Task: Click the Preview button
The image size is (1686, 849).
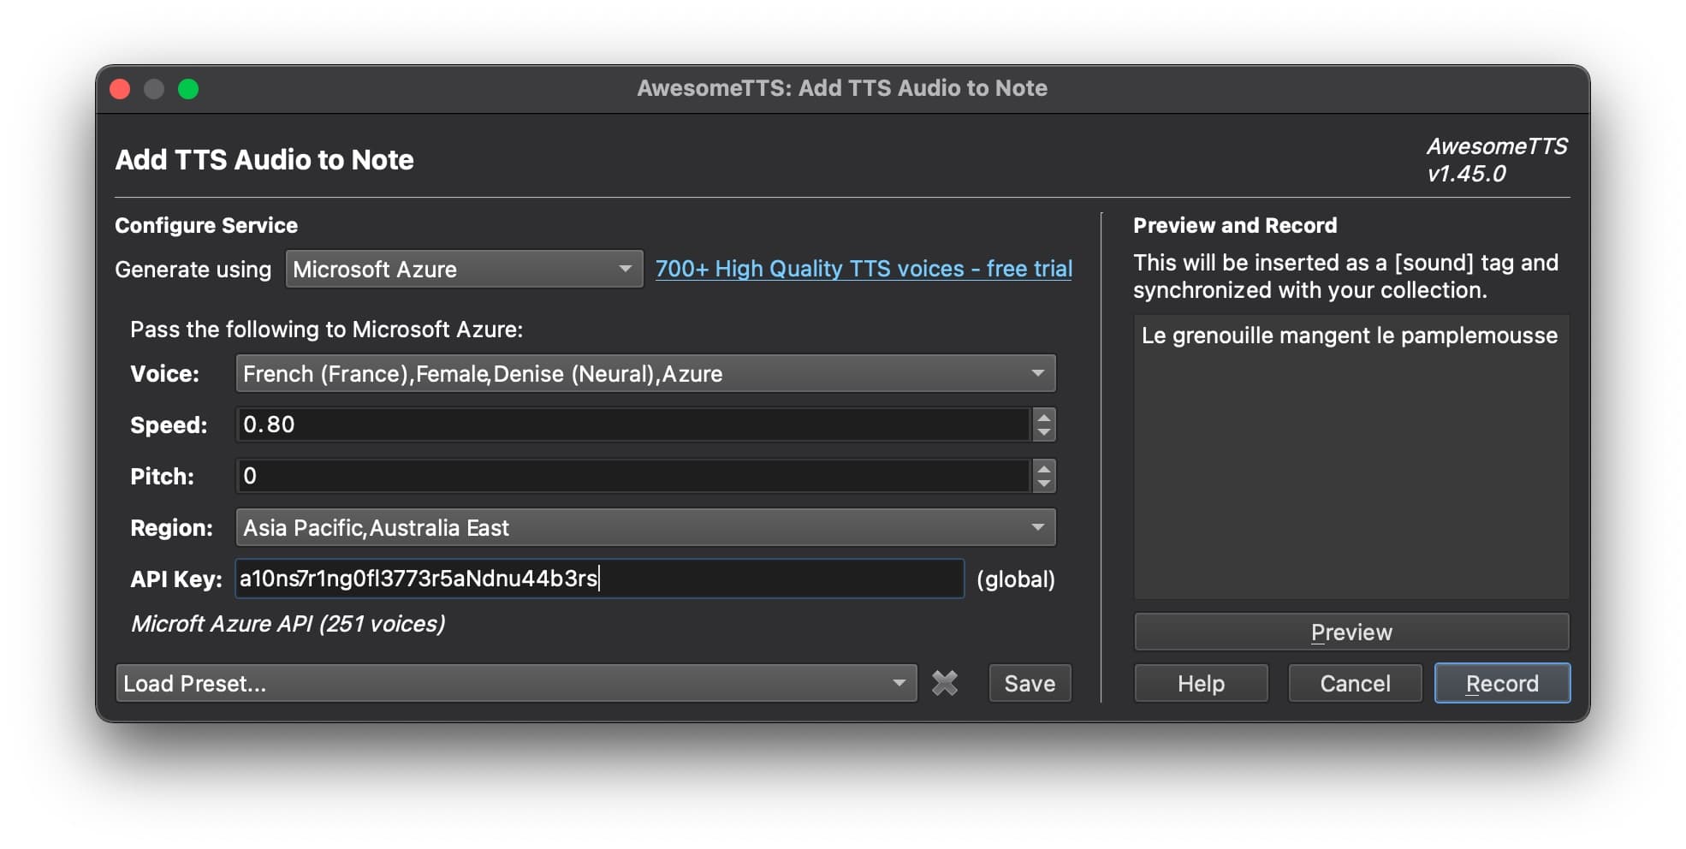Action: point(1351,632)
